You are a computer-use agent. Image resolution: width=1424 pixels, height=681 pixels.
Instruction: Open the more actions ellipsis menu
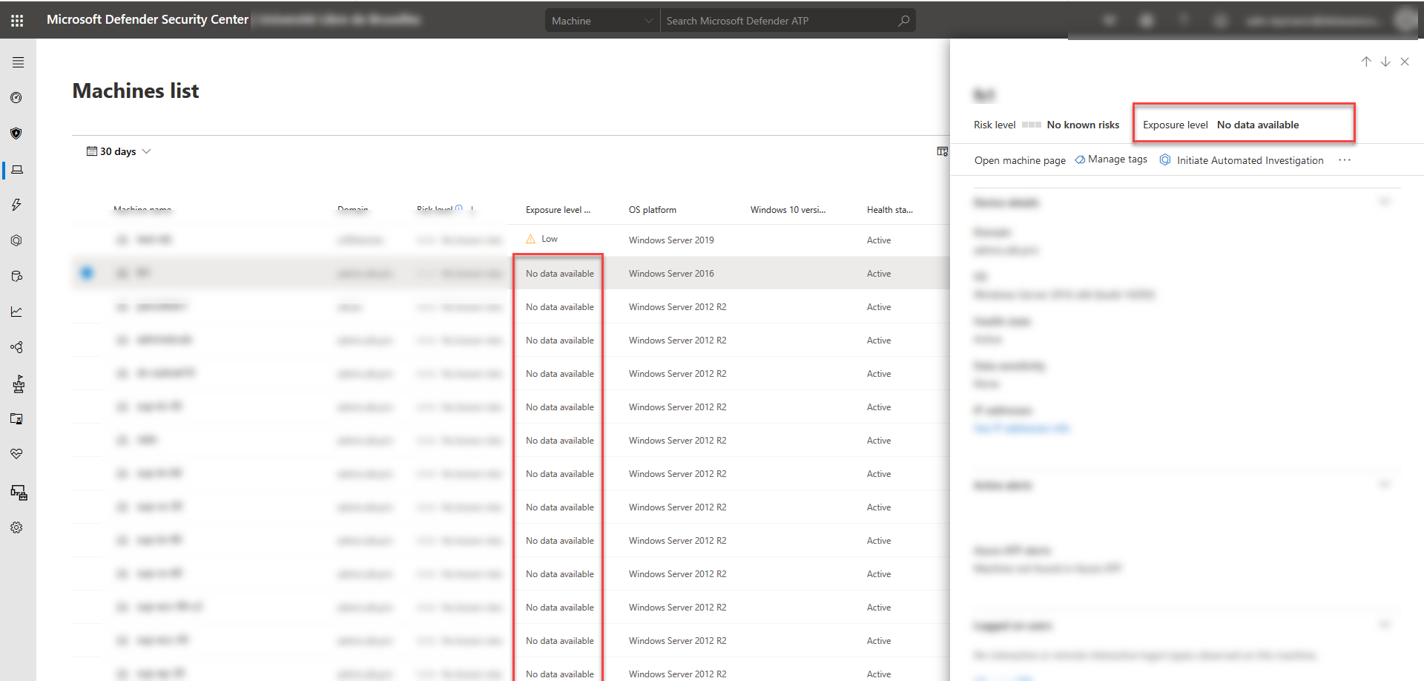1345,160
